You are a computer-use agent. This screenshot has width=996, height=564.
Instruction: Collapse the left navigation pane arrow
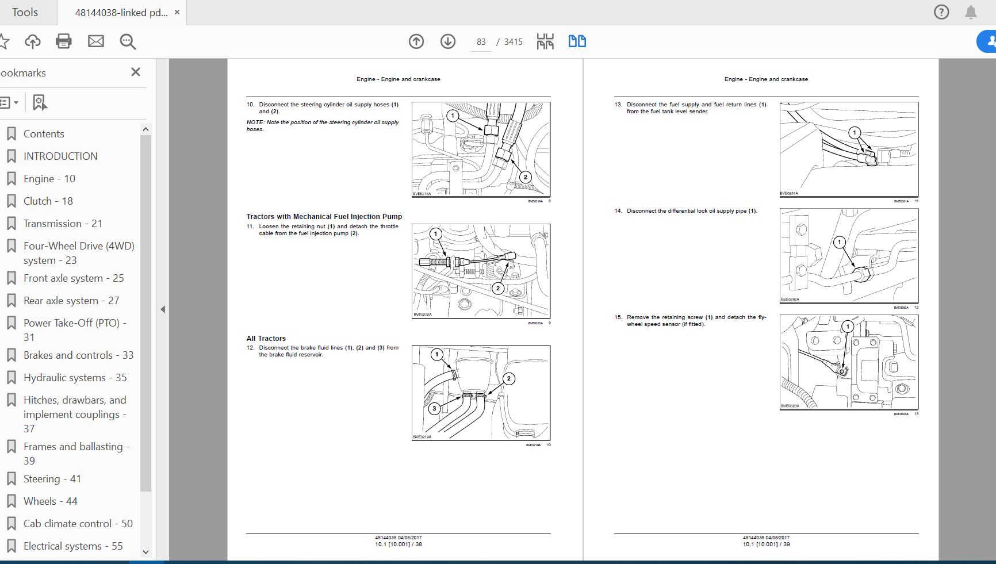click(163, 309)
